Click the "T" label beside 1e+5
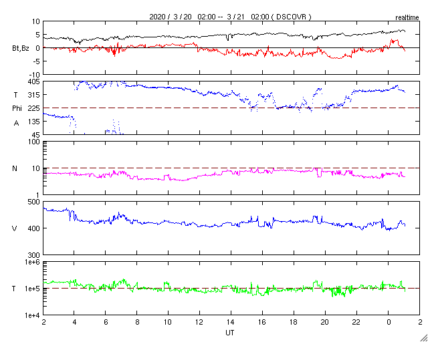The height and width of the screenshot is (342, 428). [x=14, y=289]
